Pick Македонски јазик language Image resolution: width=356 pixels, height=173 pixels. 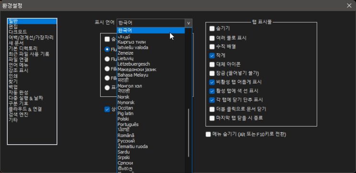(x=151, y=69)
